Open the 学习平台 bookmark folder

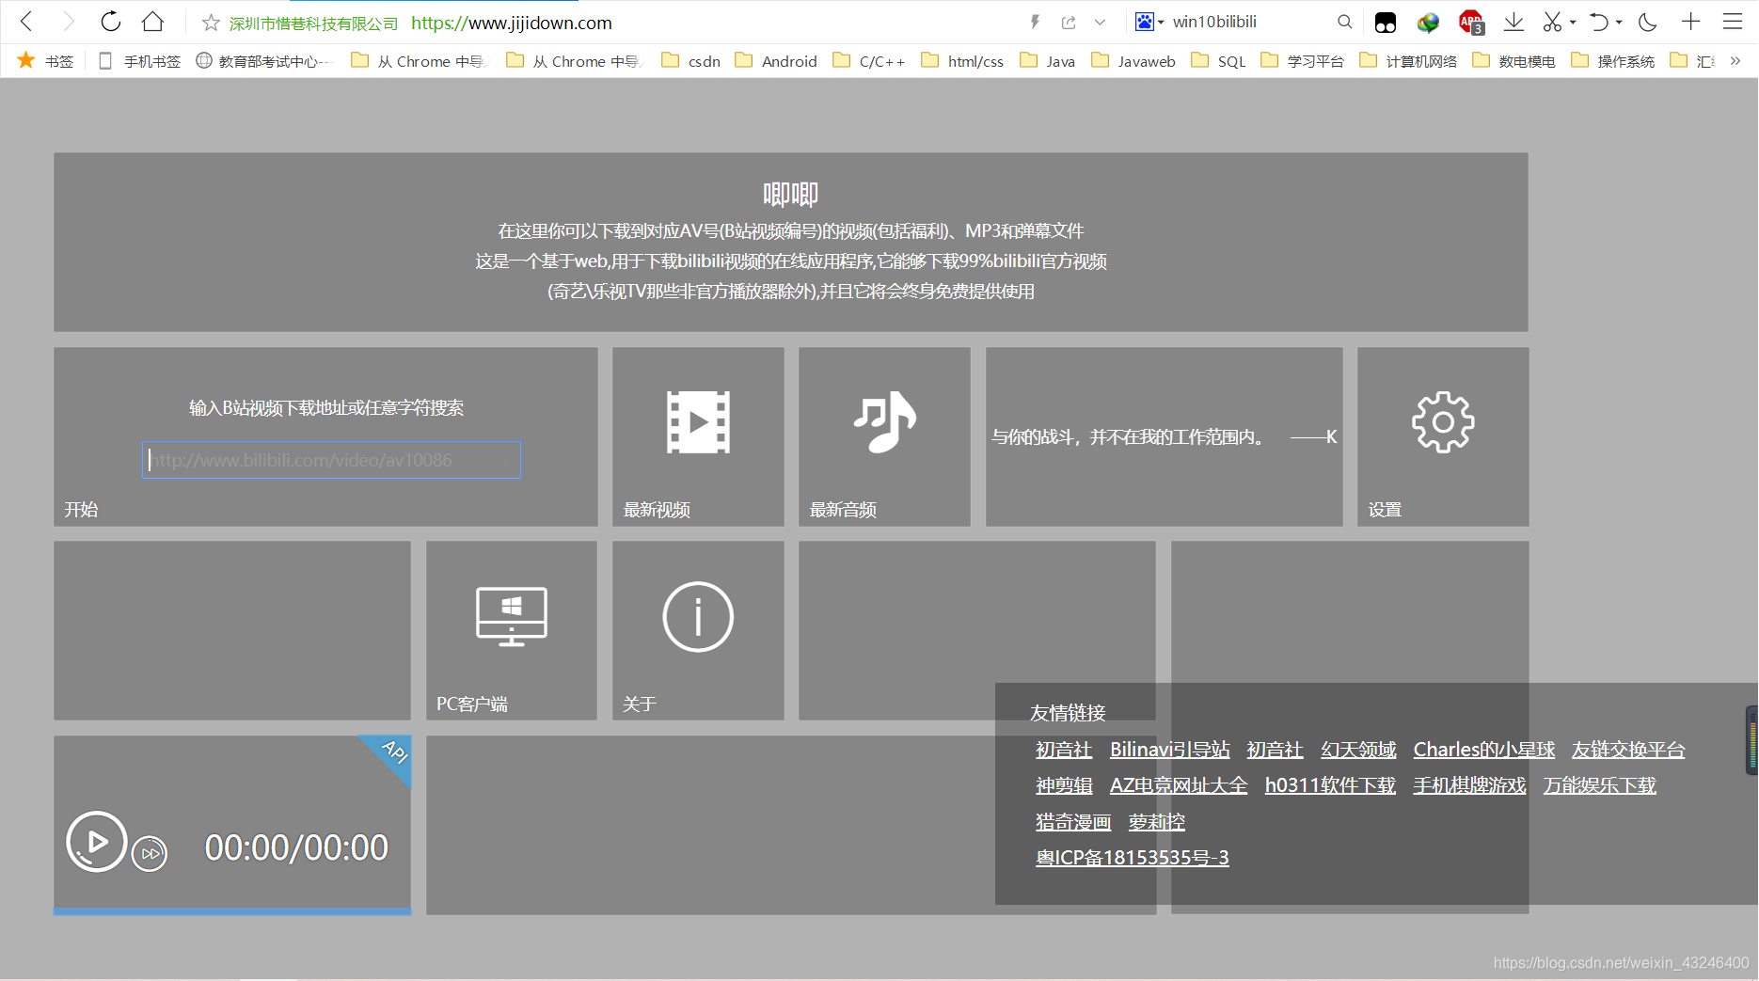[x=1303, y=61]
